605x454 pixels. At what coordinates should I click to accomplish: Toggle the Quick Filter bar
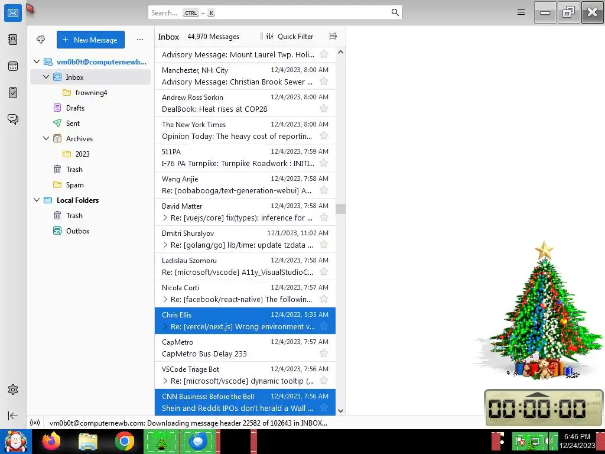[290, 36]
